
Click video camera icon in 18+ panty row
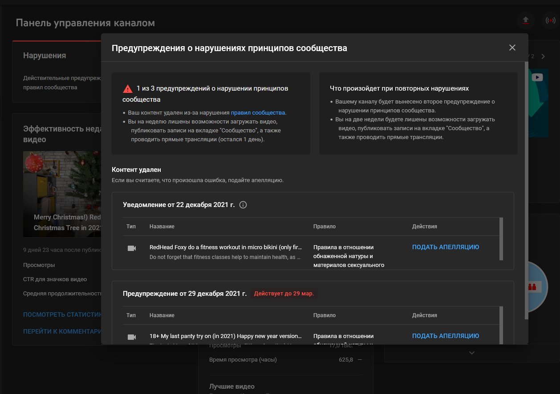pos(131,337)
